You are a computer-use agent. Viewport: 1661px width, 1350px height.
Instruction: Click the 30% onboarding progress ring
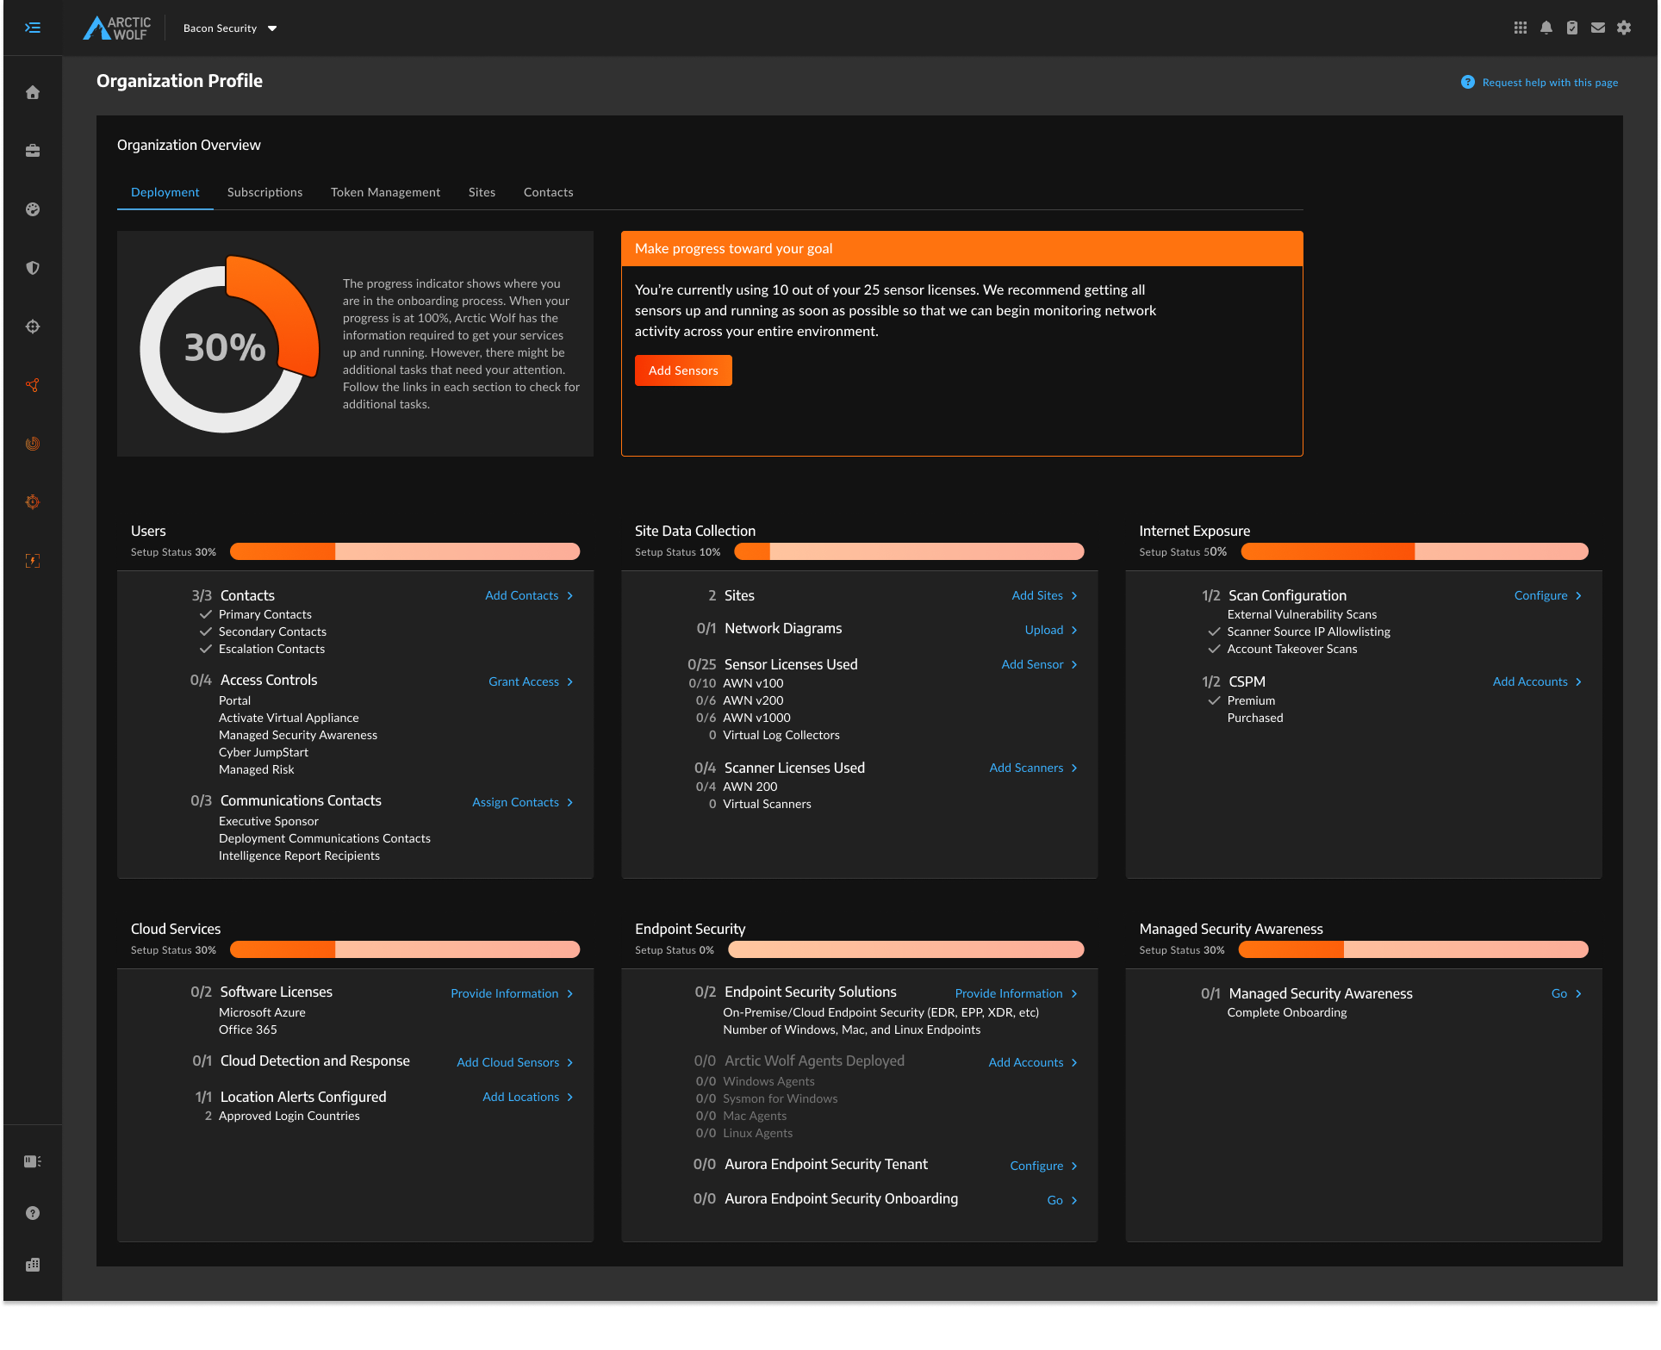point(228,345)
